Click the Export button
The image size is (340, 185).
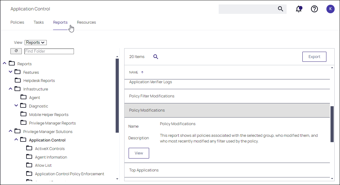point(314,57)
